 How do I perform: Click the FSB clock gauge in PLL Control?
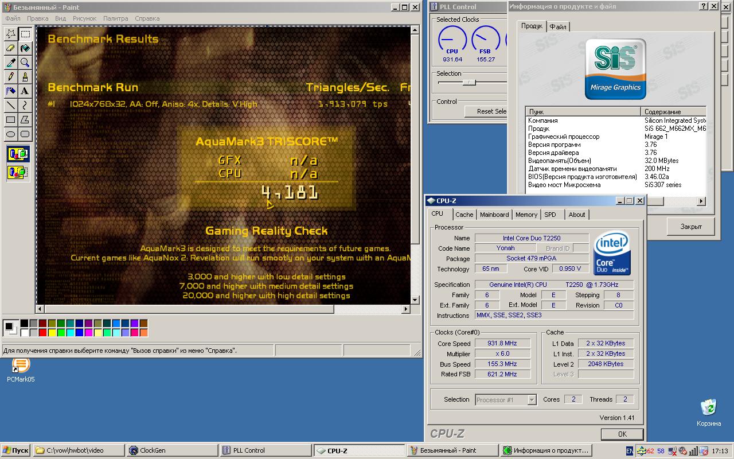click(x=486, y=40)
